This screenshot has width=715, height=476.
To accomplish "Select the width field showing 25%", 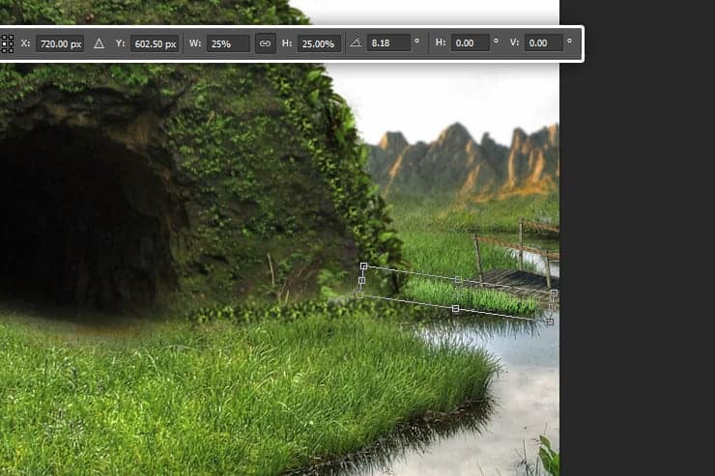I will point(228,43).
